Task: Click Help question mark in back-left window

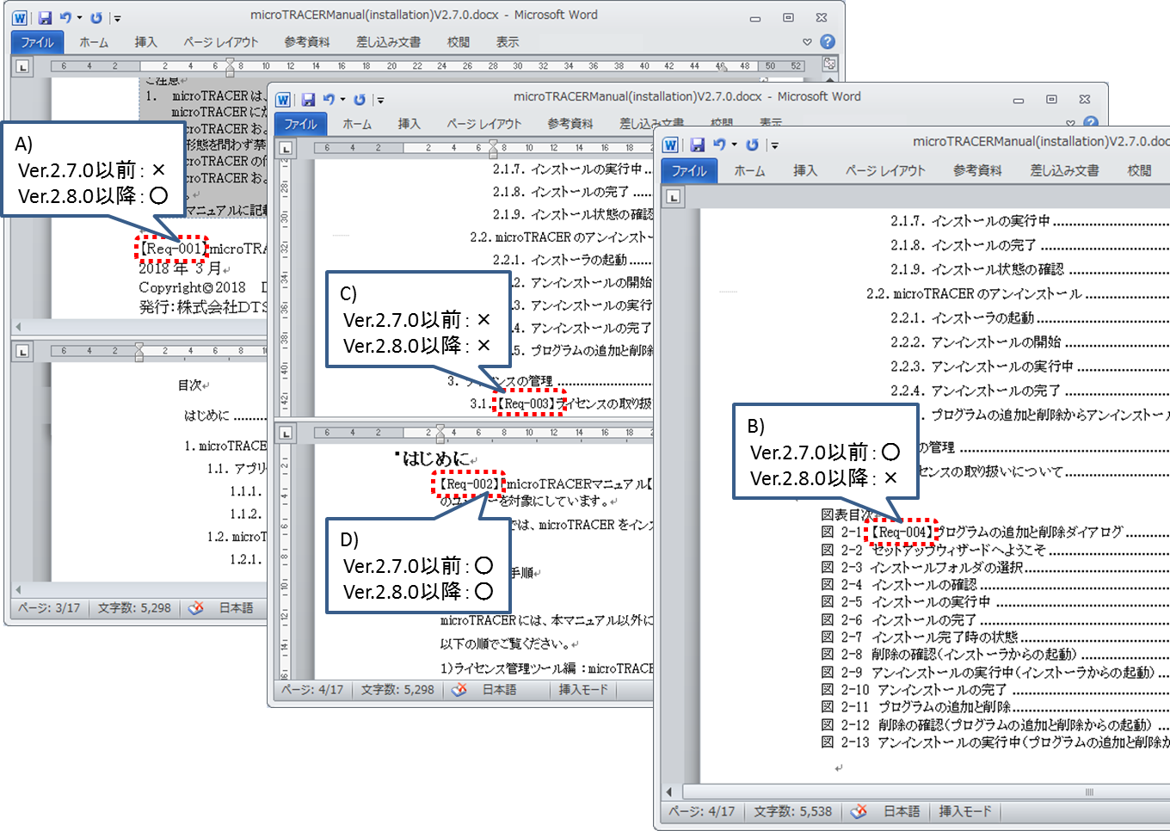Action: click(x=828, y=41)
